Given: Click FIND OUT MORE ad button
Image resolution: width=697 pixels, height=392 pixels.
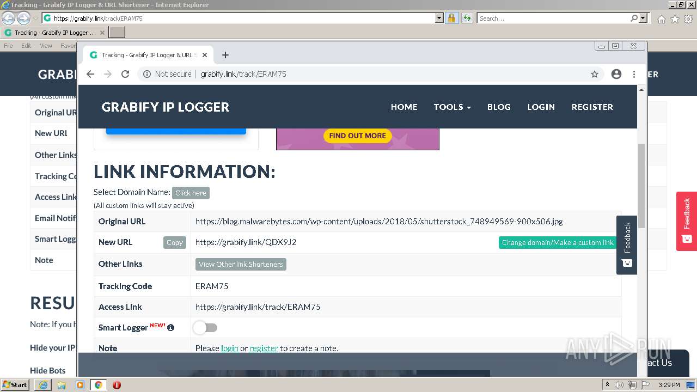Looking at the screenshot, I should point(357,136).
